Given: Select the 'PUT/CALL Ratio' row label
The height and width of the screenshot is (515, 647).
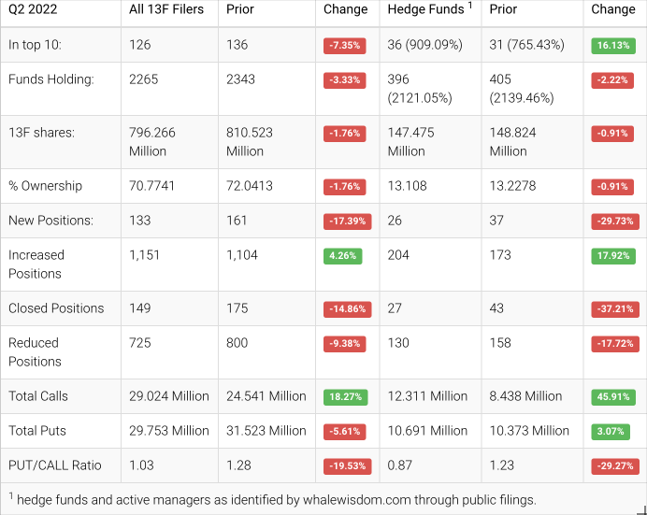Looking at the screenshot, I should 53,465.
